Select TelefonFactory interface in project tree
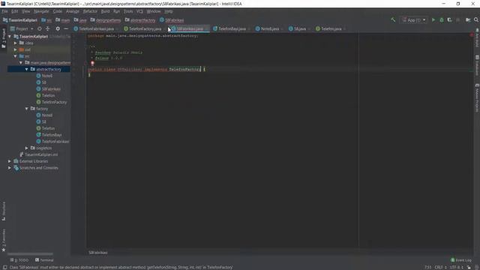 tap(54, 102)
